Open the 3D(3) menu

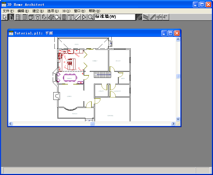[66, 11]
